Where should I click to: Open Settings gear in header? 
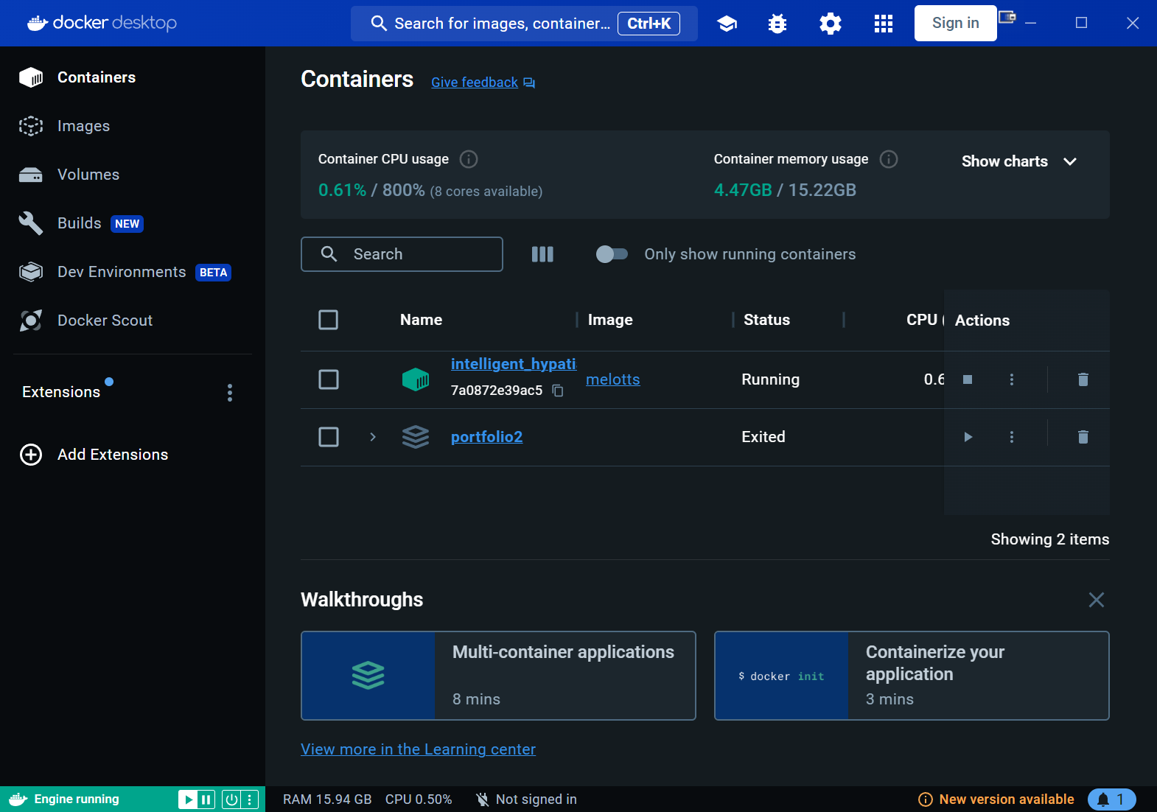(830, 24)
